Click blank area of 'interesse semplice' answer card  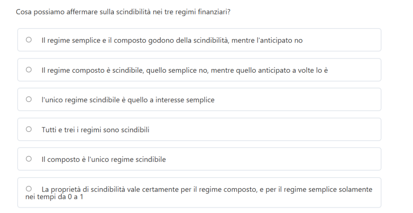pos(302,100)
